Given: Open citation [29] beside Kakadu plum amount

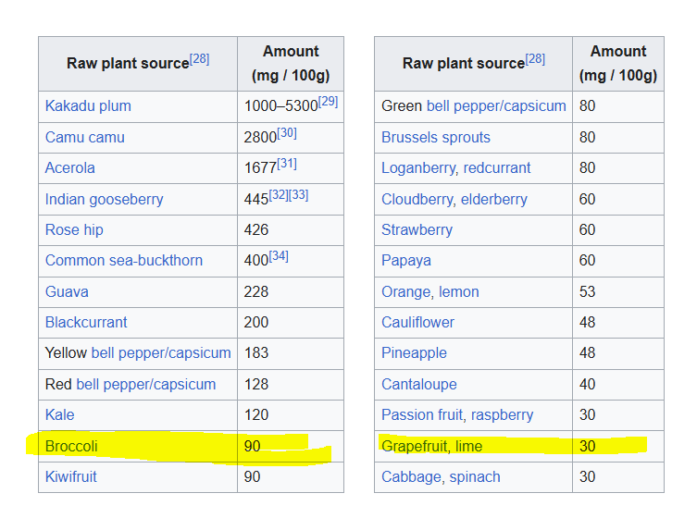Looking at the screenshot, I should point(328,102).
